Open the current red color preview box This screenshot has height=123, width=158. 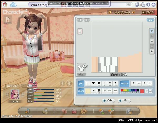point(142,91)
